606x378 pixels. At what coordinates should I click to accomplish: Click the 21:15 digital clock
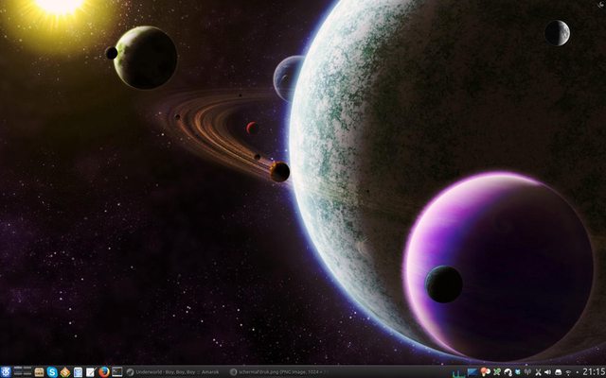[x=594, y=371]
